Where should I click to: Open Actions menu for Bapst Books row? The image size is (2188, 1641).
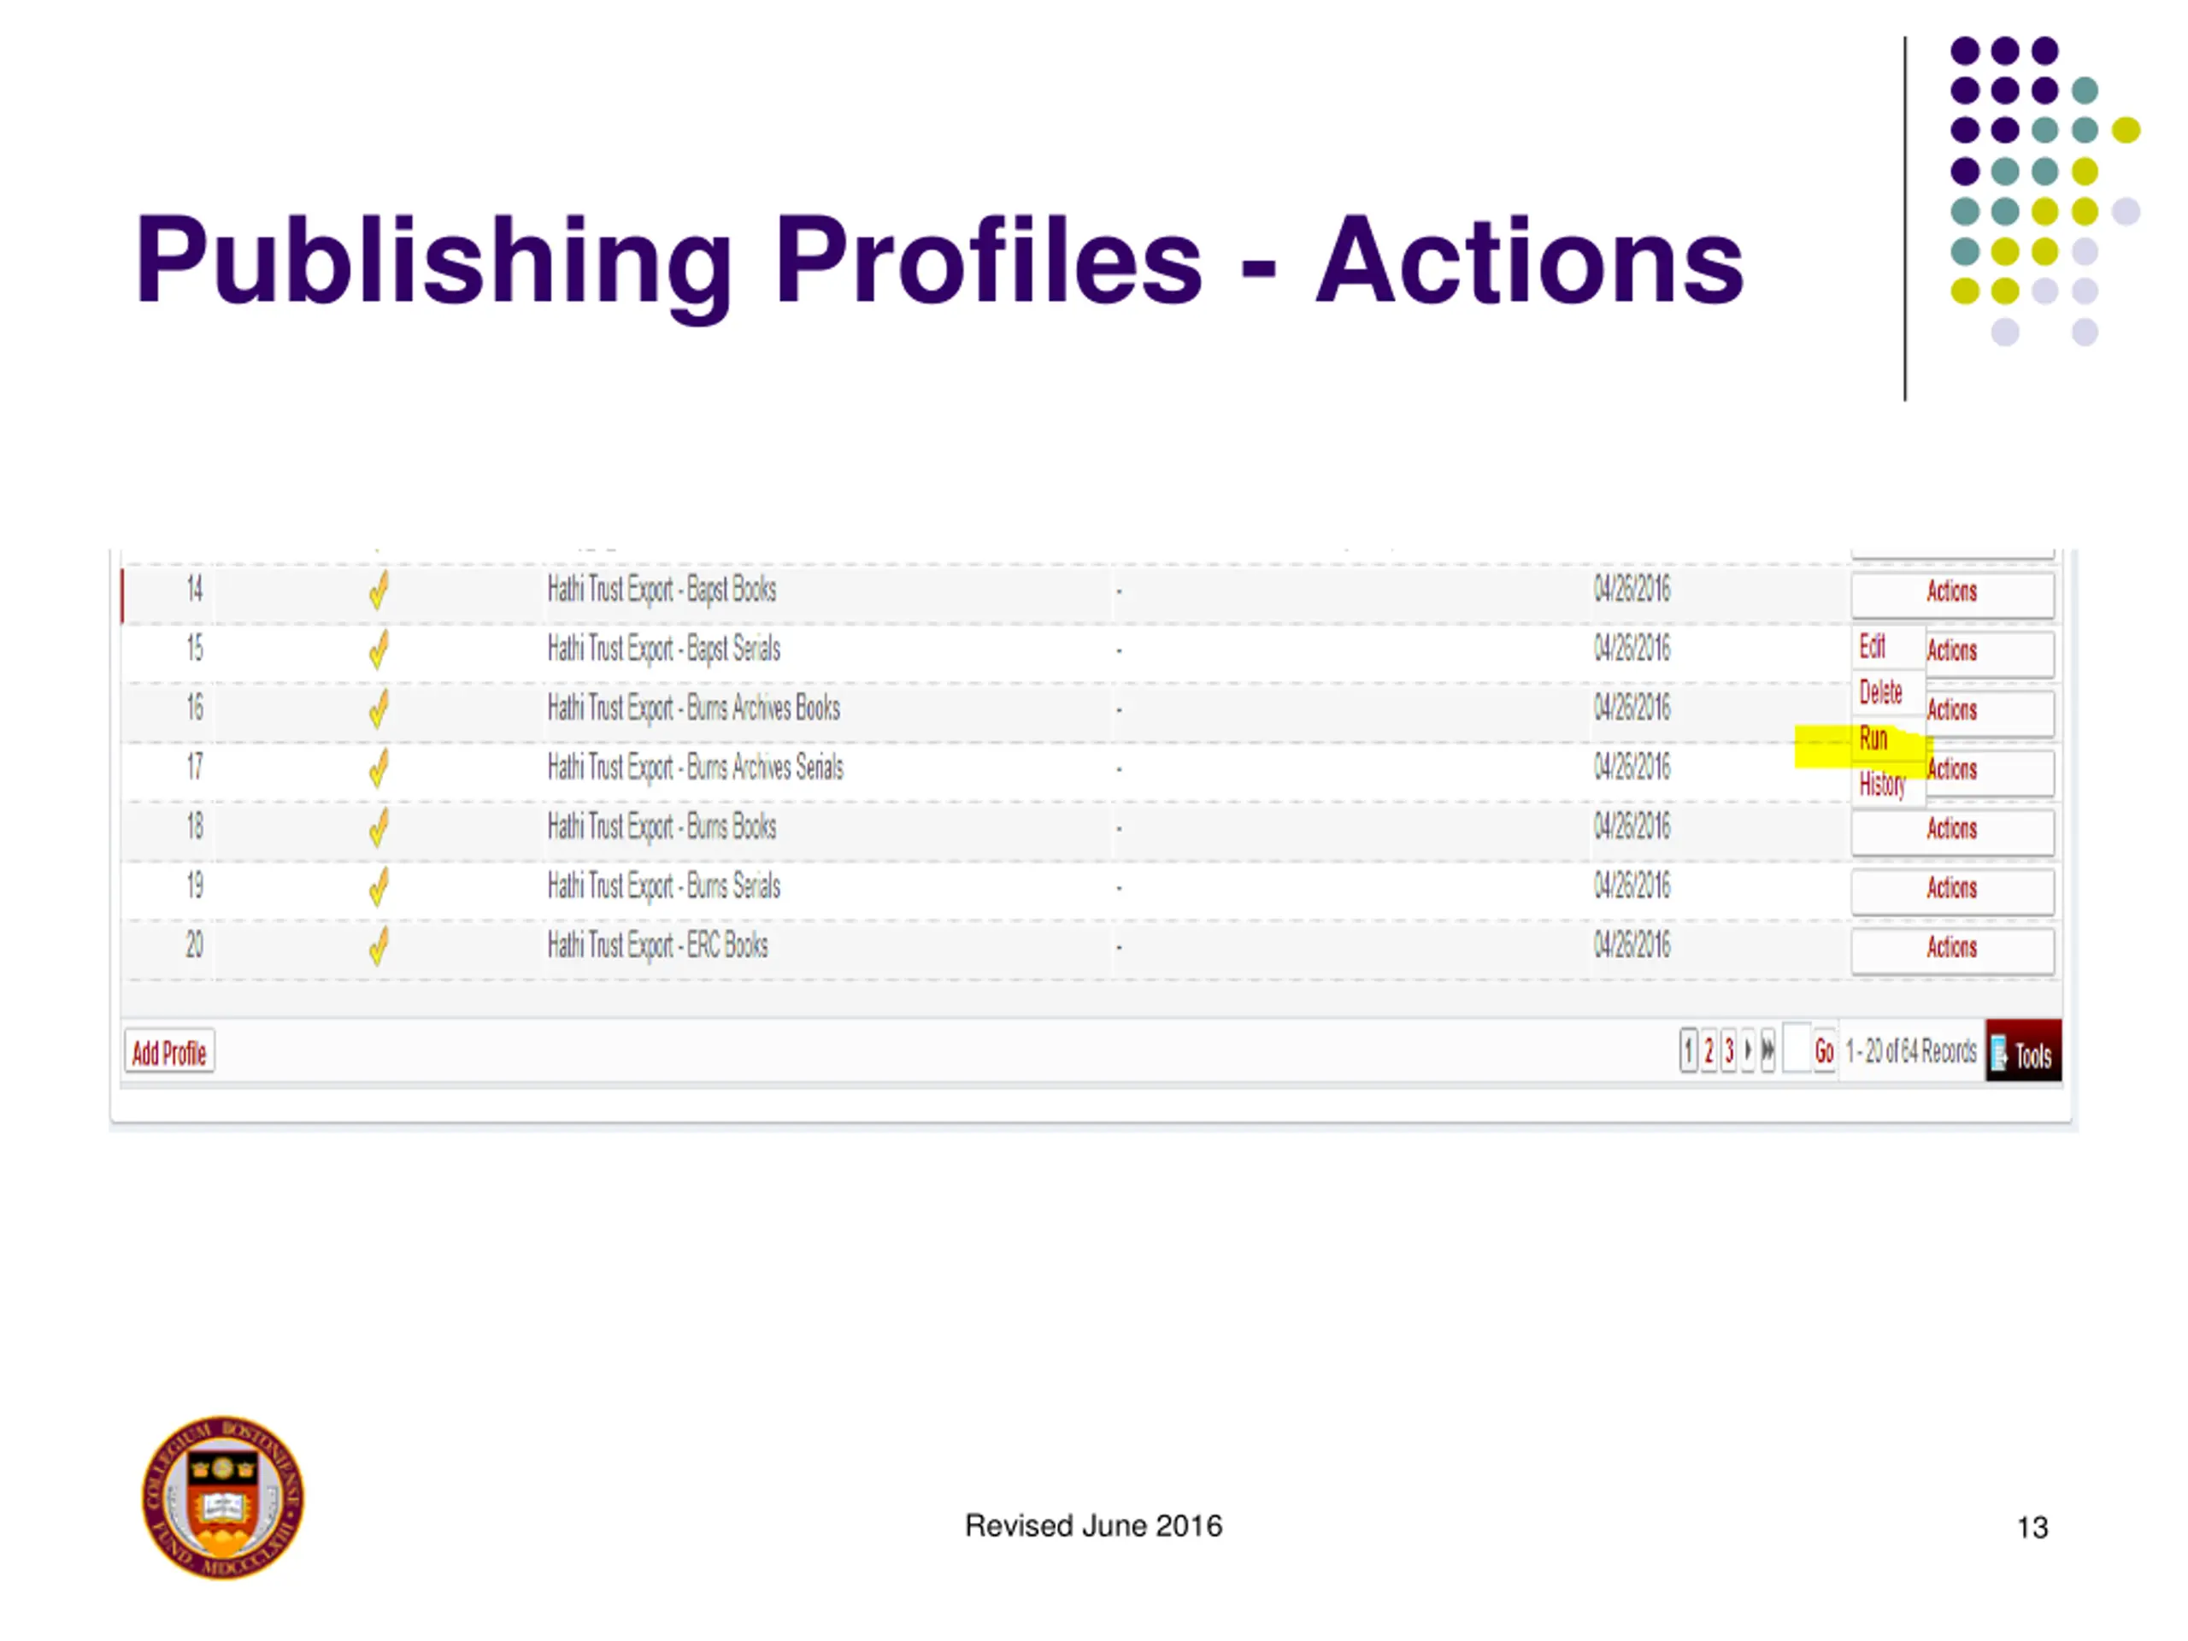click(x=1951, y=593)
